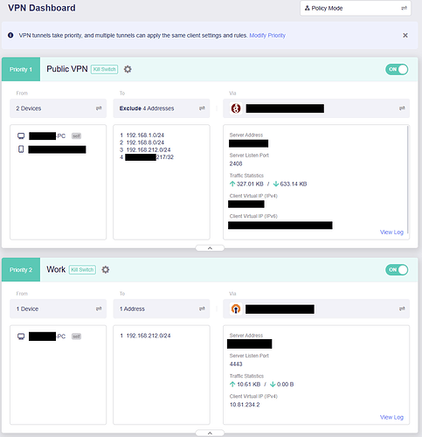Open Public VPN settings gear icon

[x=128, y=69]
